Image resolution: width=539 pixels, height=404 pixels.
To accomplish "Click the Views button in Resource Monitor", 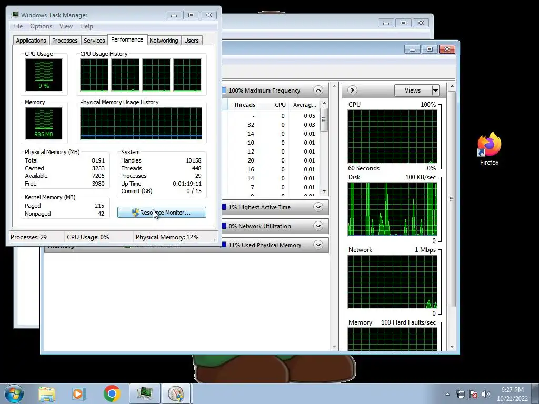I will point(413,90).
